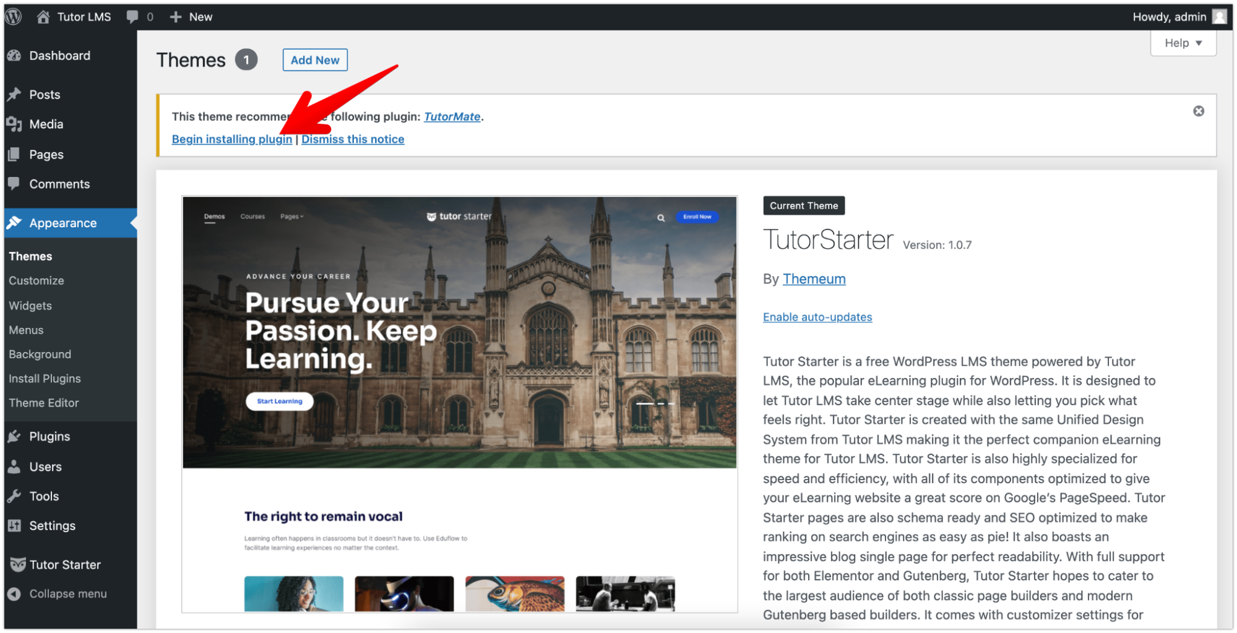Click the plus icon for New
Image resolution: width=1237 pixels, height=633 pixels.
[x=176, y=17]
